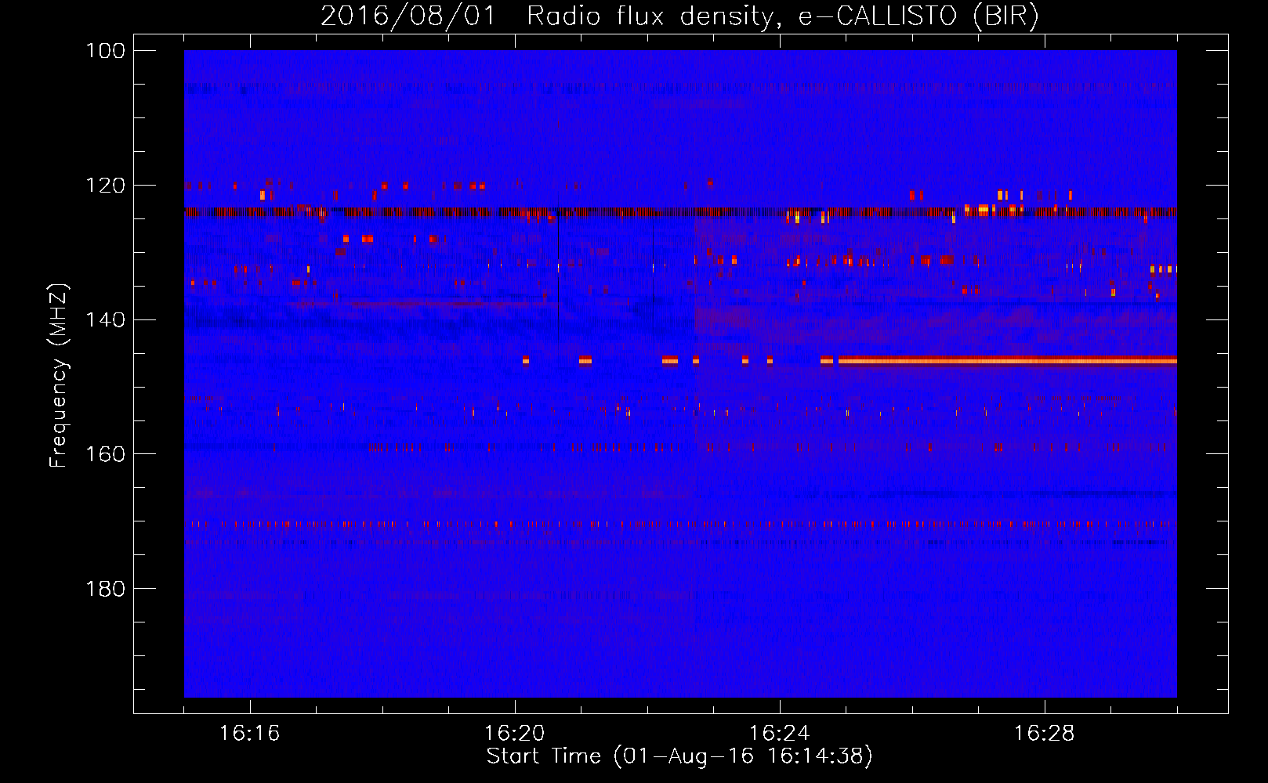Click the 'Frequency (MHZ)' axis label

(59, 375)
